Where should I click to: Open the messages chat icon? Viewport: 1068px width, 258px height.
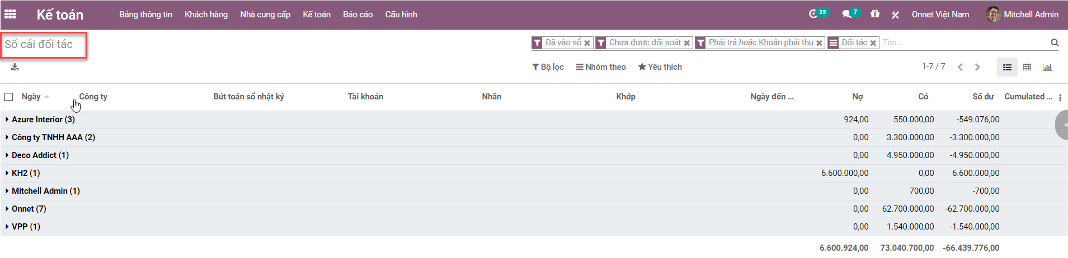(x=846, y=15)
